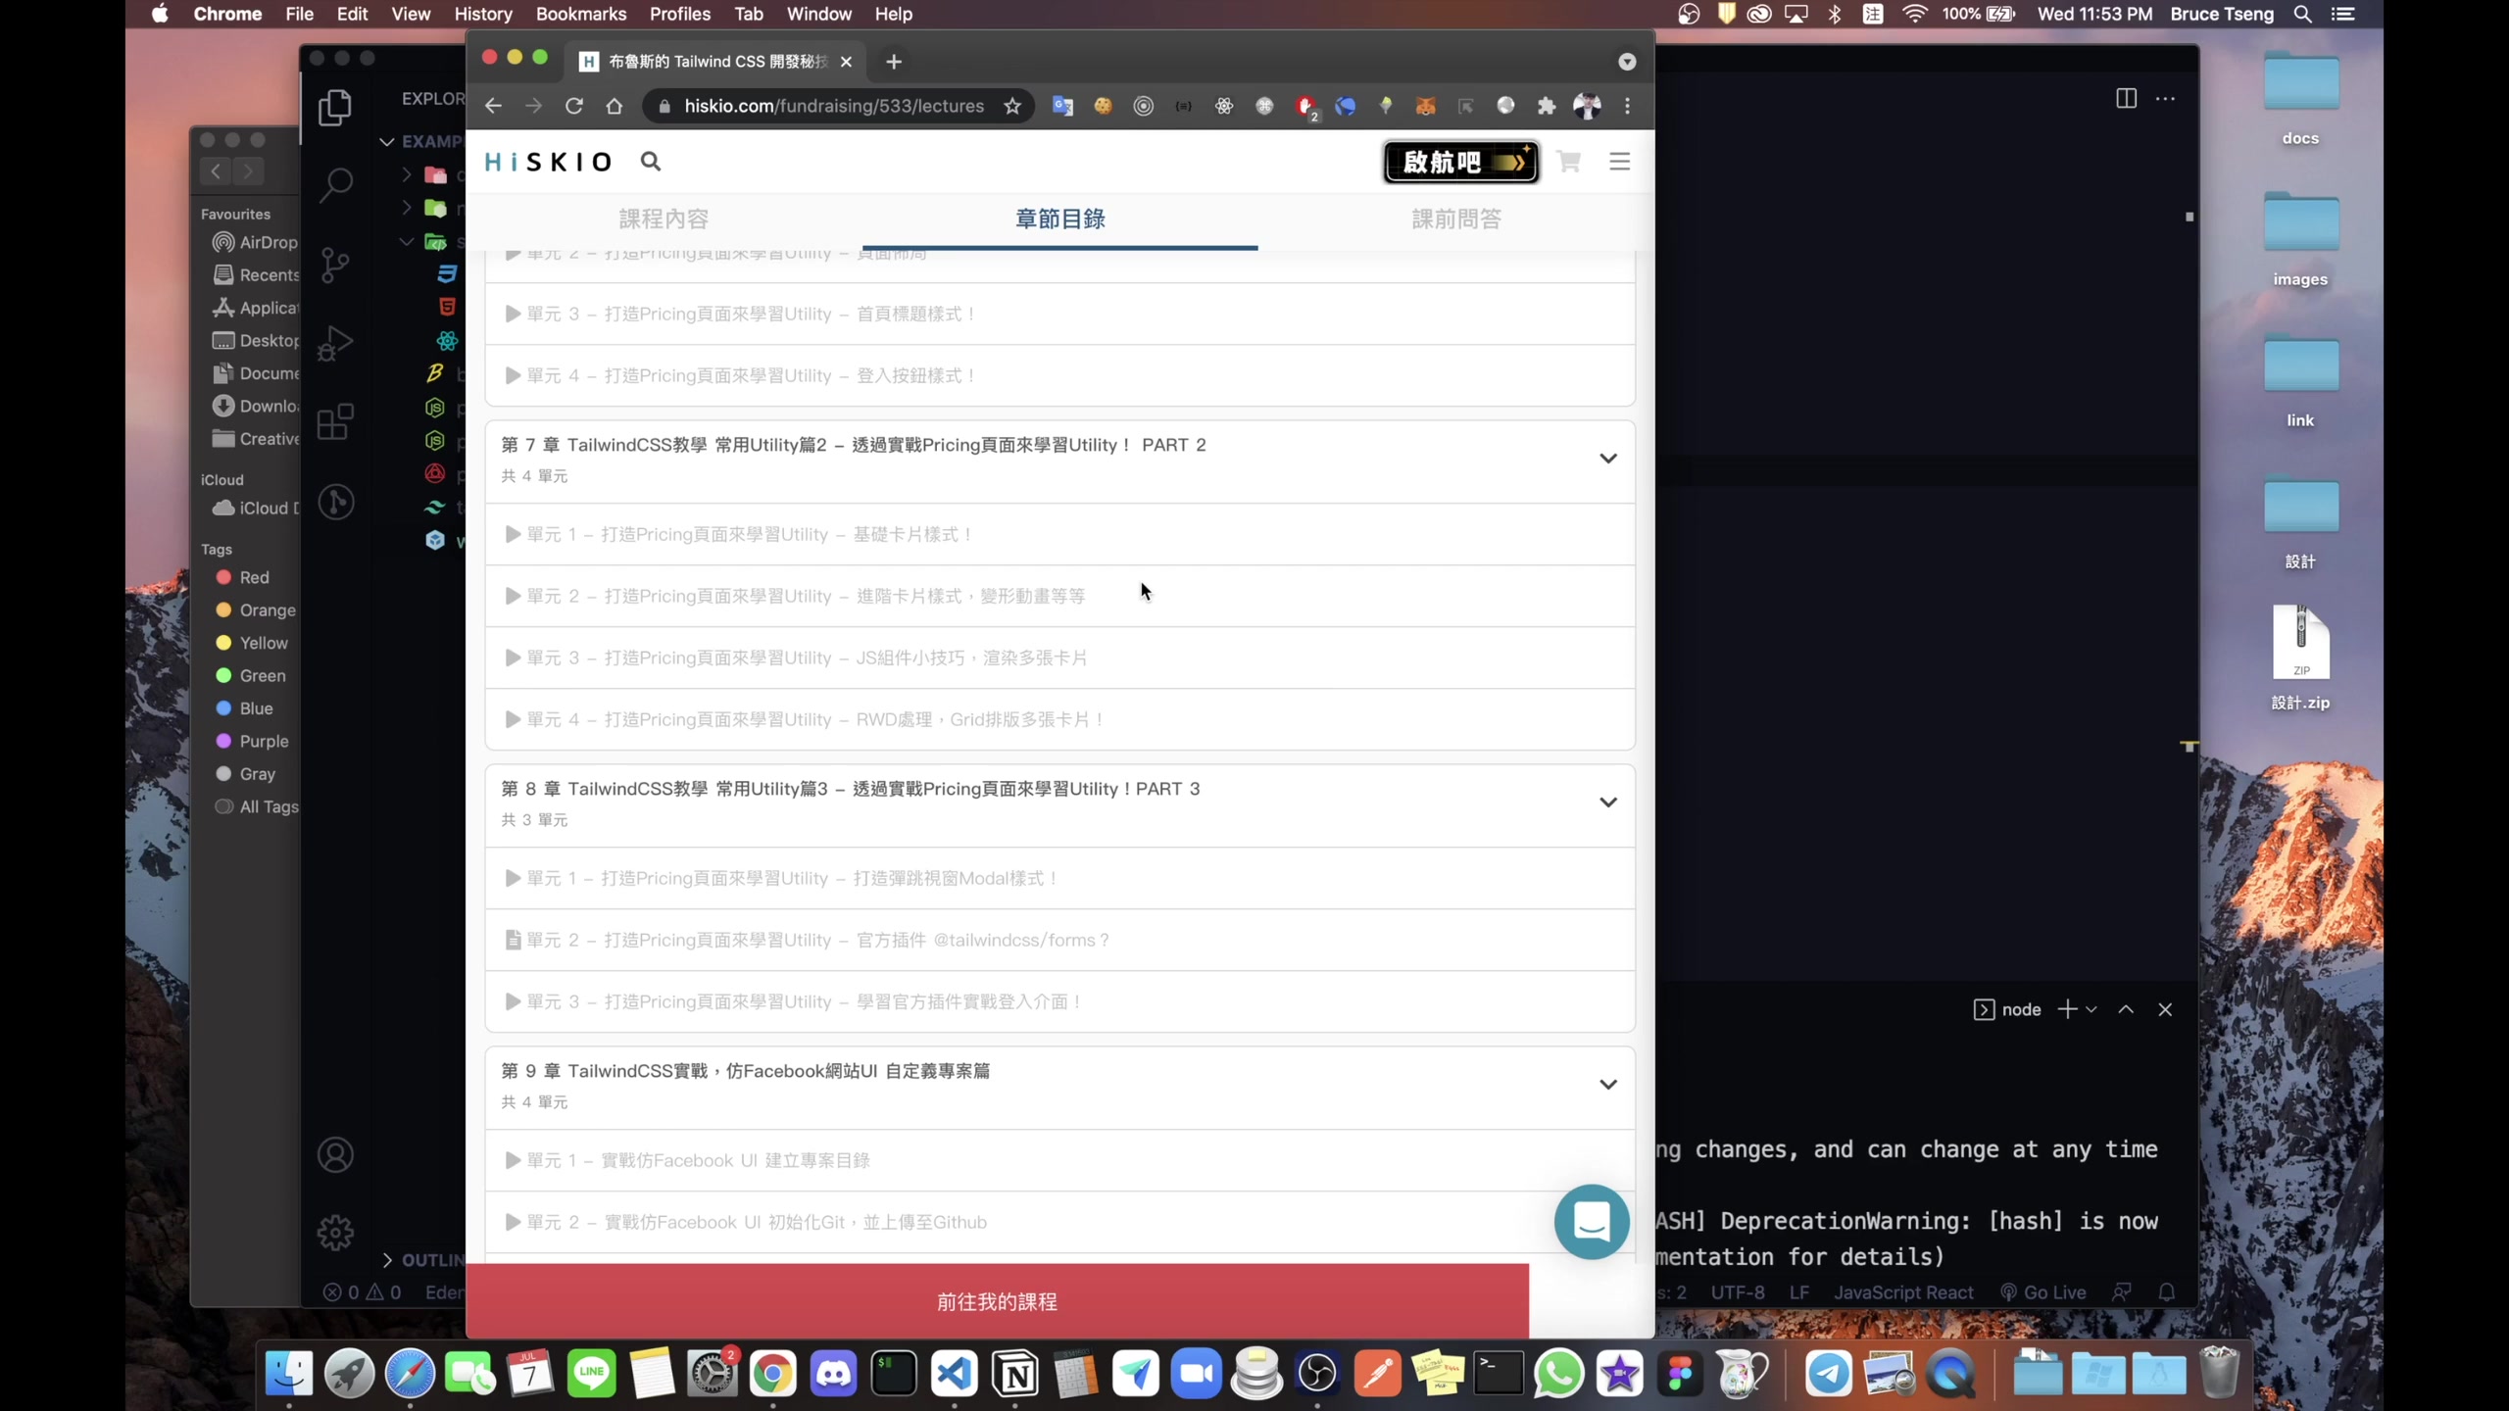The image size is (2509, 1411).
Task: Open Source Control in VS Code sidebar
Action: (x=336, y=265)
